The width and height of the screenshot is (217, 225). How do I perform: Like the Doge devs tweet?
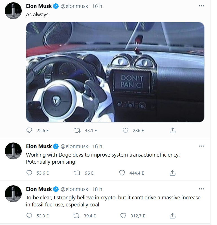pos(122,173)
